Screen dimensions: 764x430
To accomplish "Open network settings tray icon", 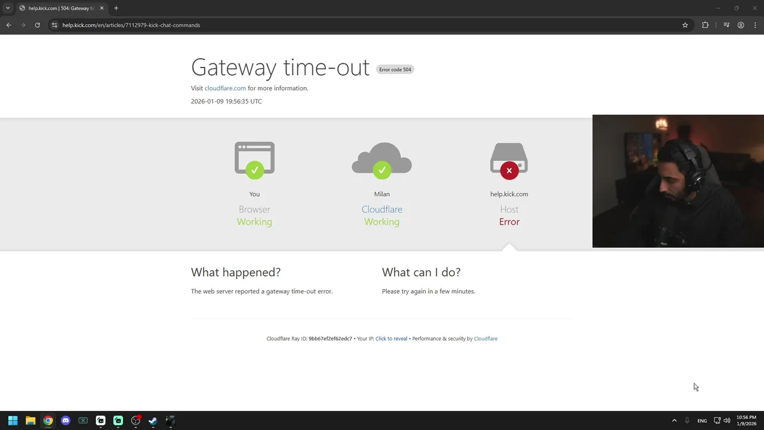I will coord(717,420).
